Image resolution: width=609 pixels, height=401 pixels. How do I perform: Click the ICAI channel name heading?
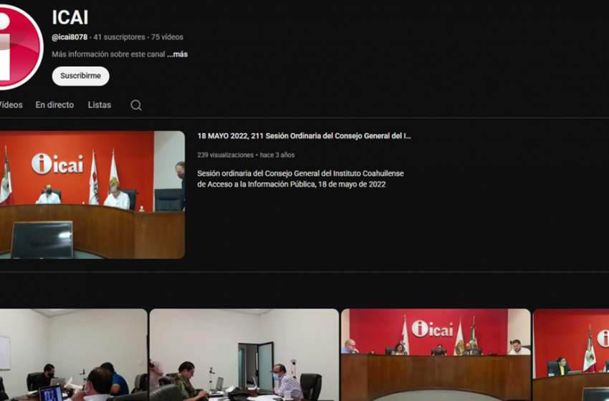70,18
